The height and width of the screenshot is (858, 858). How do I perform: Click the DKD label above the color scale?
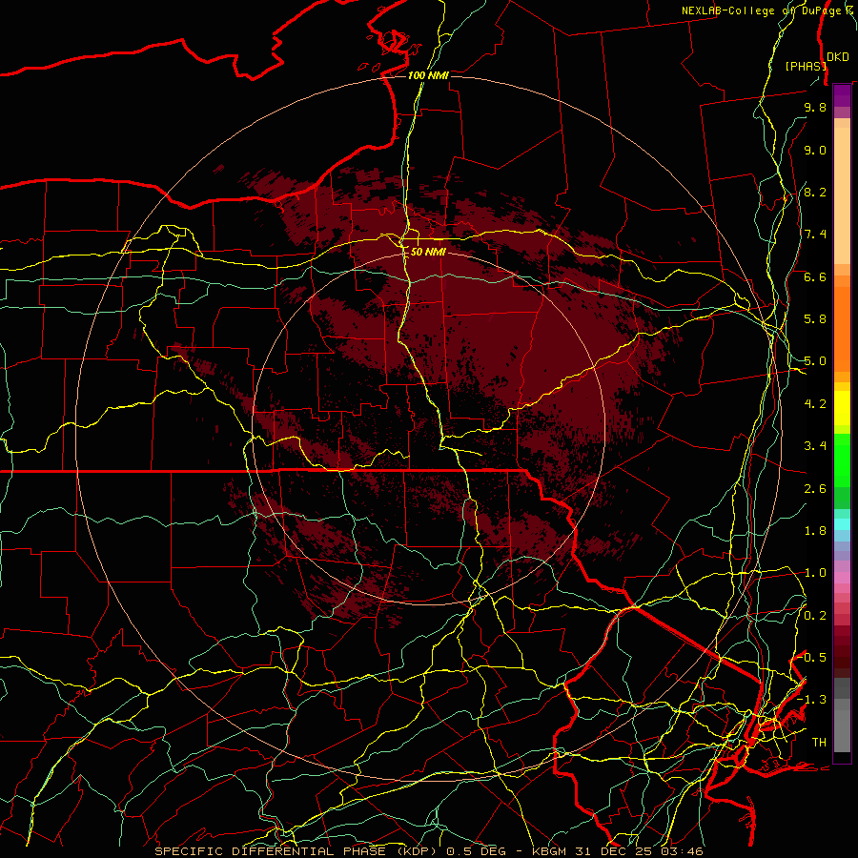click(838, 57)
